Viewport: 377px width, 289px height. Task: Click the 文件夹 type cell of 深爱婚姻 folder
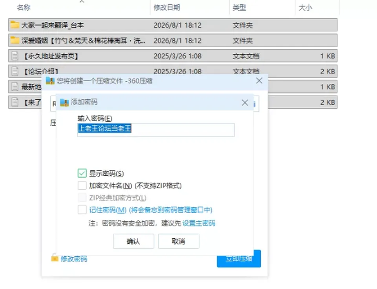[x=243, y=40]
